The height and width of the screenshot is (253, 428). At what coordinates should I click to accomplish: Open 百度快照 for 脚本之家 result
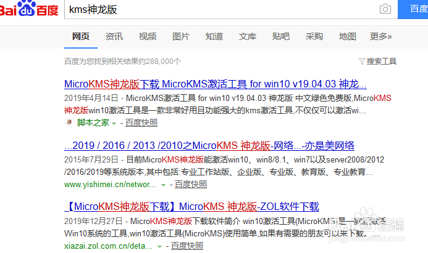click(x=141, y=122)
